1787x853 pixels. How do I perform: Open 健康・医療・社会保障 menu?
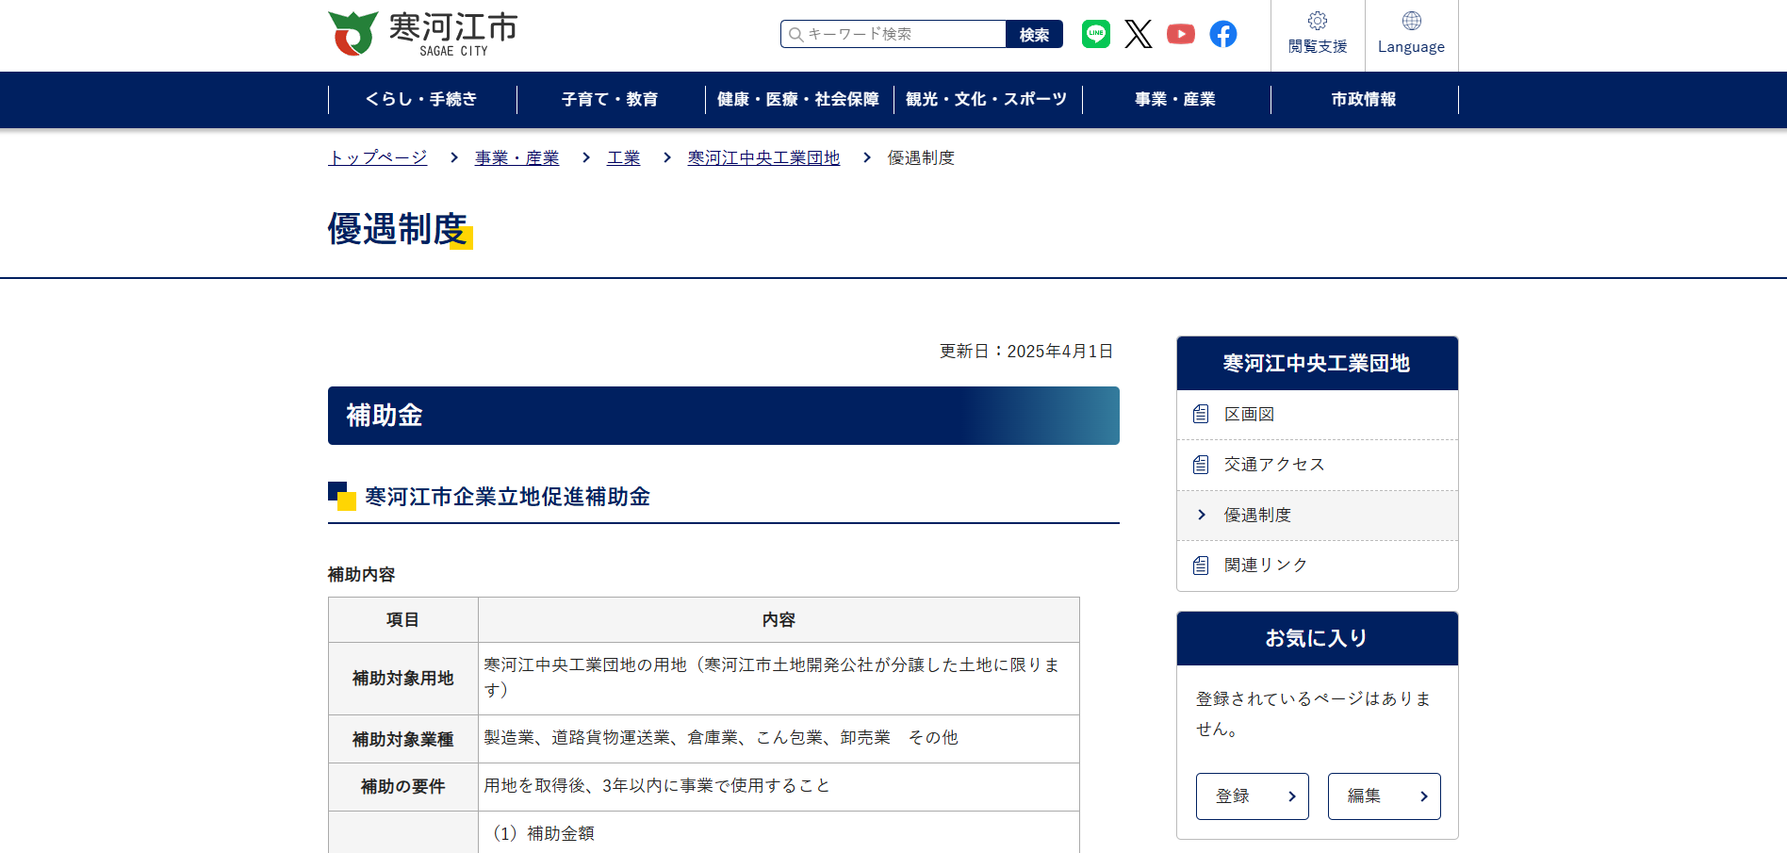(x=799, y=99)
